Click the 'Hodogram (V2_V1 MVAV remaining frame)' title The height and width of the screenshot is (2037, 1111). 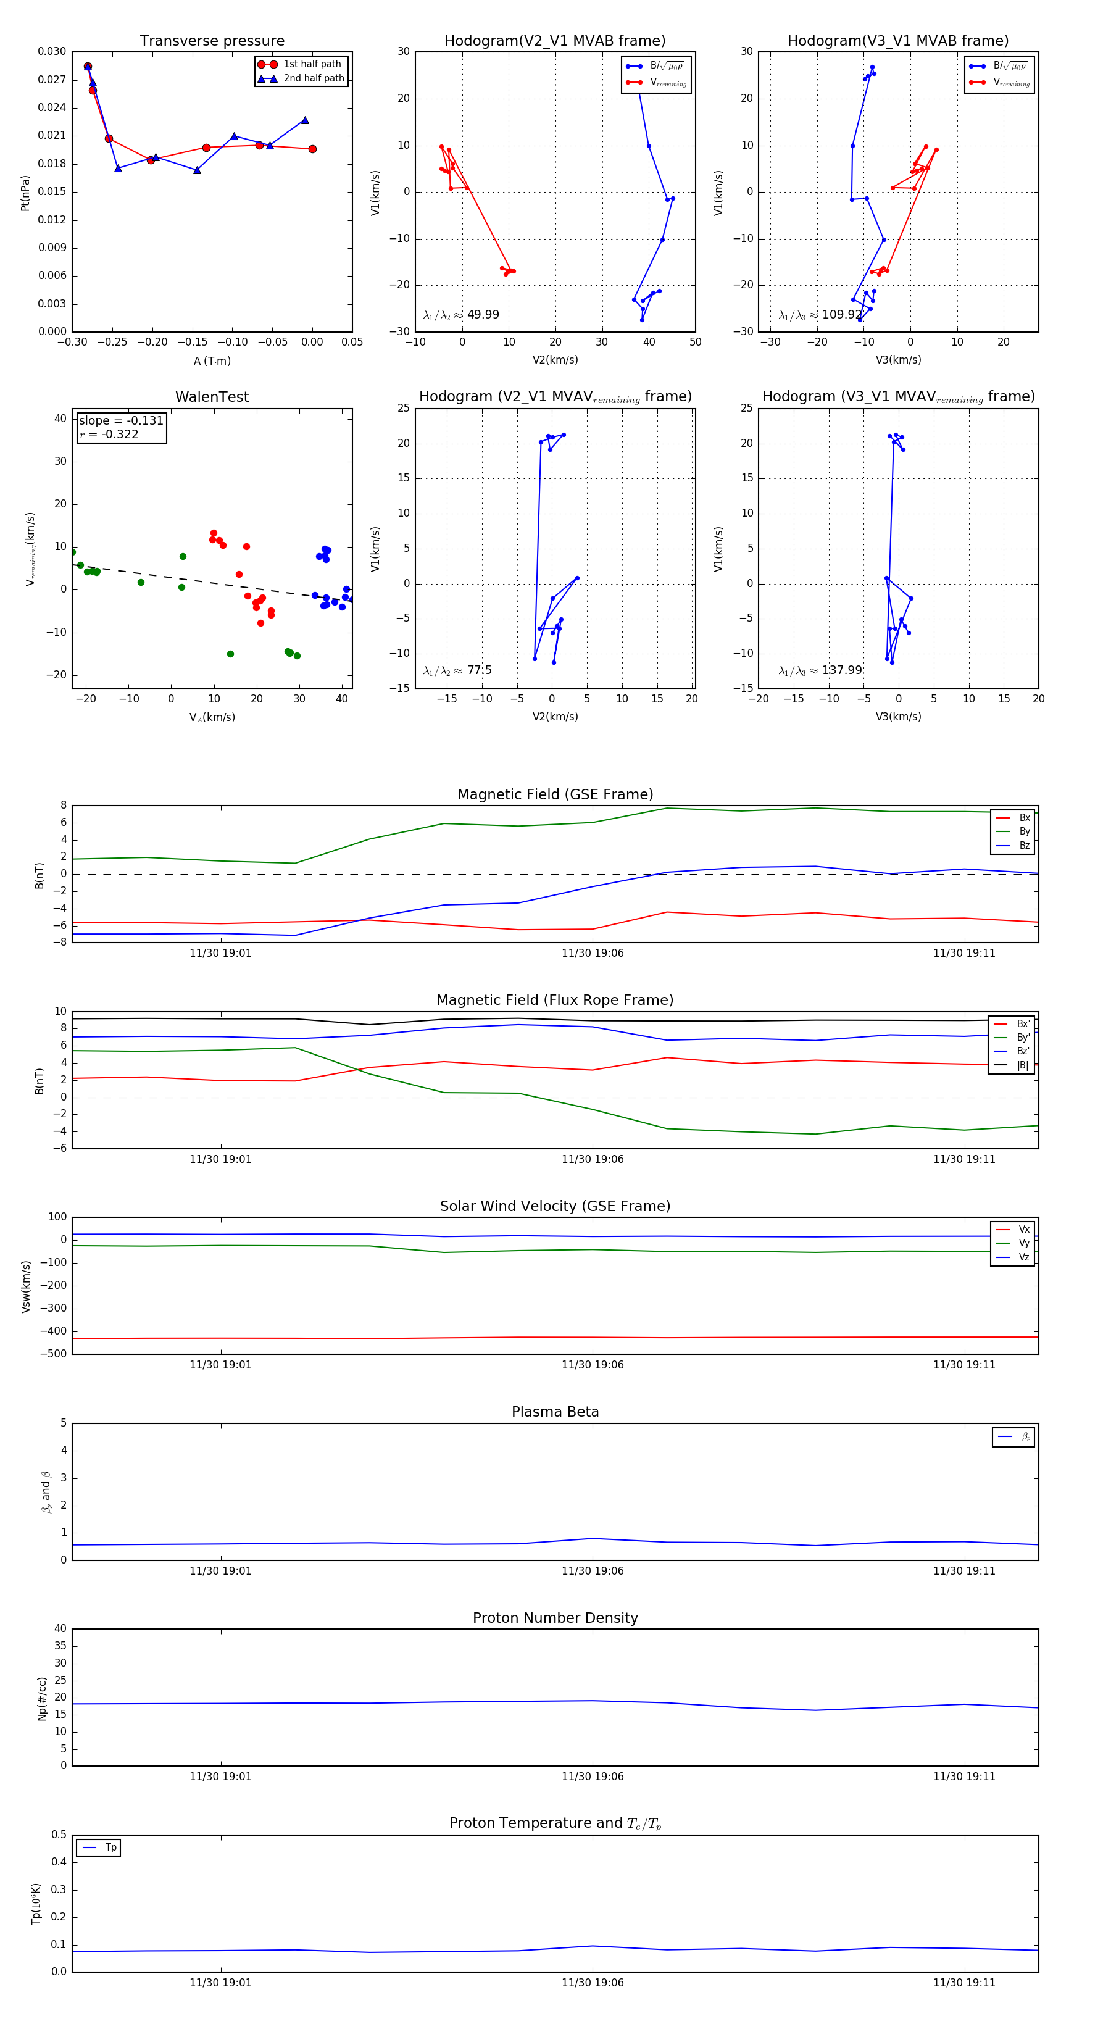point(555,397)
